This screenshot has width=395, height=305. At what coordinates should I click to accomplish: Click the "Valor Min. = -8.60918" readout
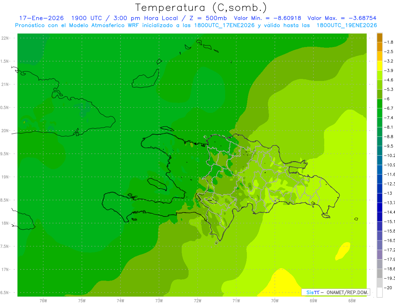[268, 18]
